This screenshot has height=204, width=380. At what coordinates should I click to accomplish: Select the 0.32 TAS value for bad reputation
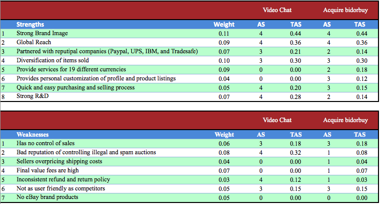click(297, 153)
